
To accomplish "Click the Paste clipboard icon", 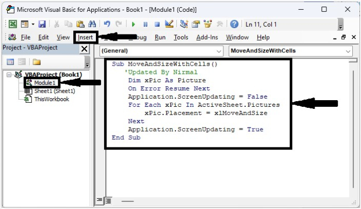I will click(80, 24).
